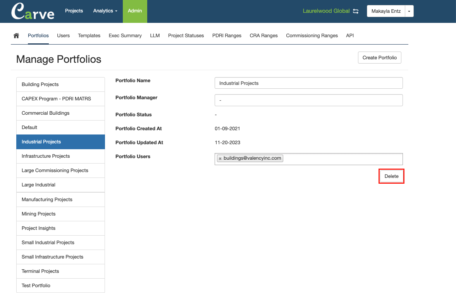Expand the Analytics dropdown menu
This screenshot has height=293, width=456.
point(105,11)
